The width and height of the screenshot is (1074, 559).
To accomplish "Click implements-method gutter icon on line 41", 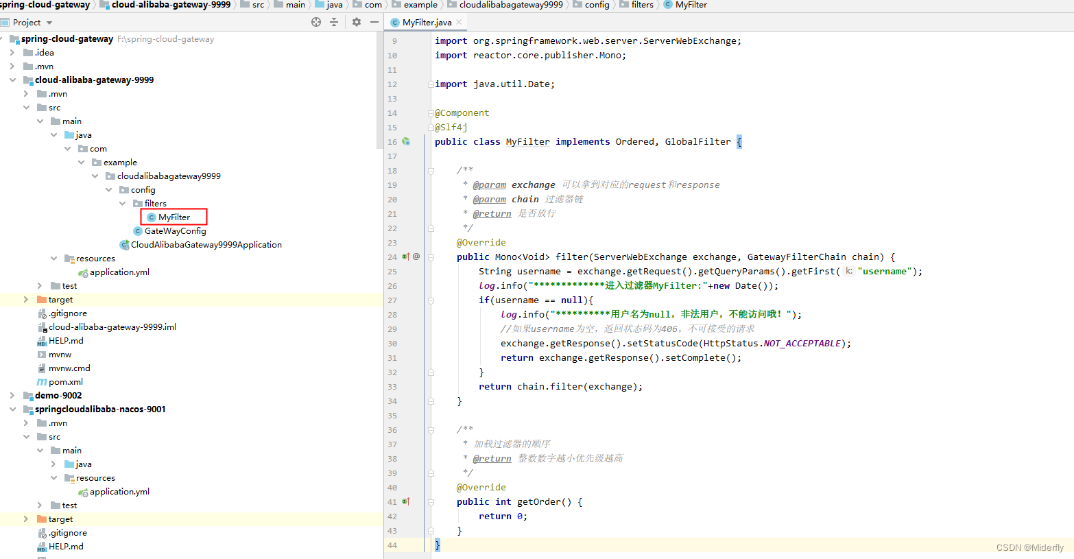I will tap(406, 502).
